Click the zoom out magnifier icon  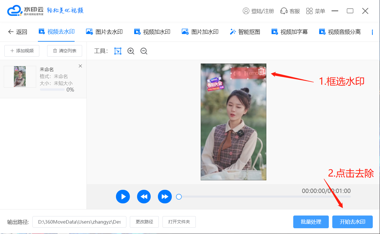point(144,51)
